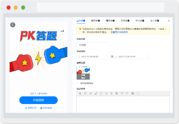Expand rules editor to fullscreen
The image size is (179, 124).
(138, 94)
